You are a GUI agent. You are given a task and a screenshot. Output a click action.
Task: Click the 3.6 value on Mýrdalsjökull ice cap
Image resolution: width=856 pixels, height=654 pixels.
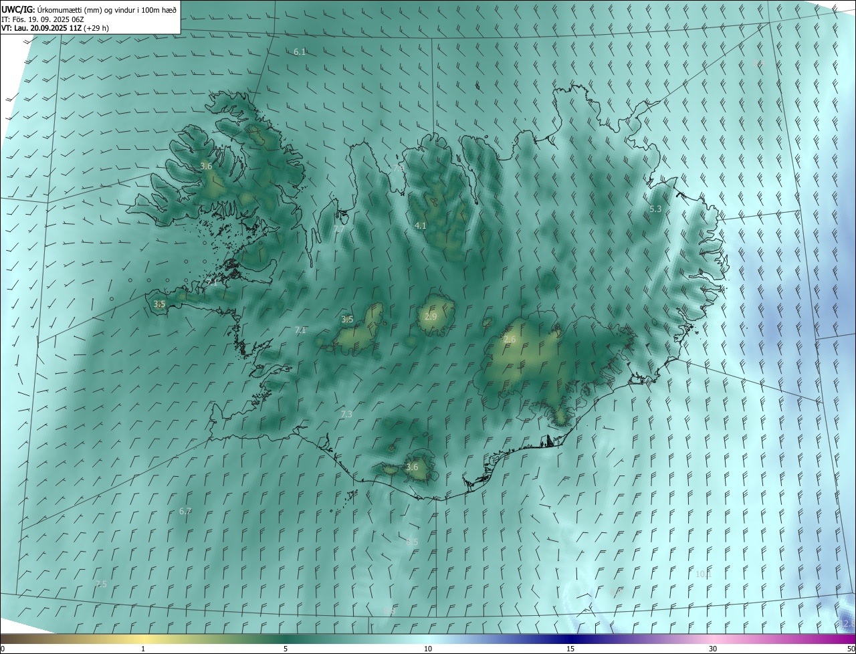[x=412, y=467]
